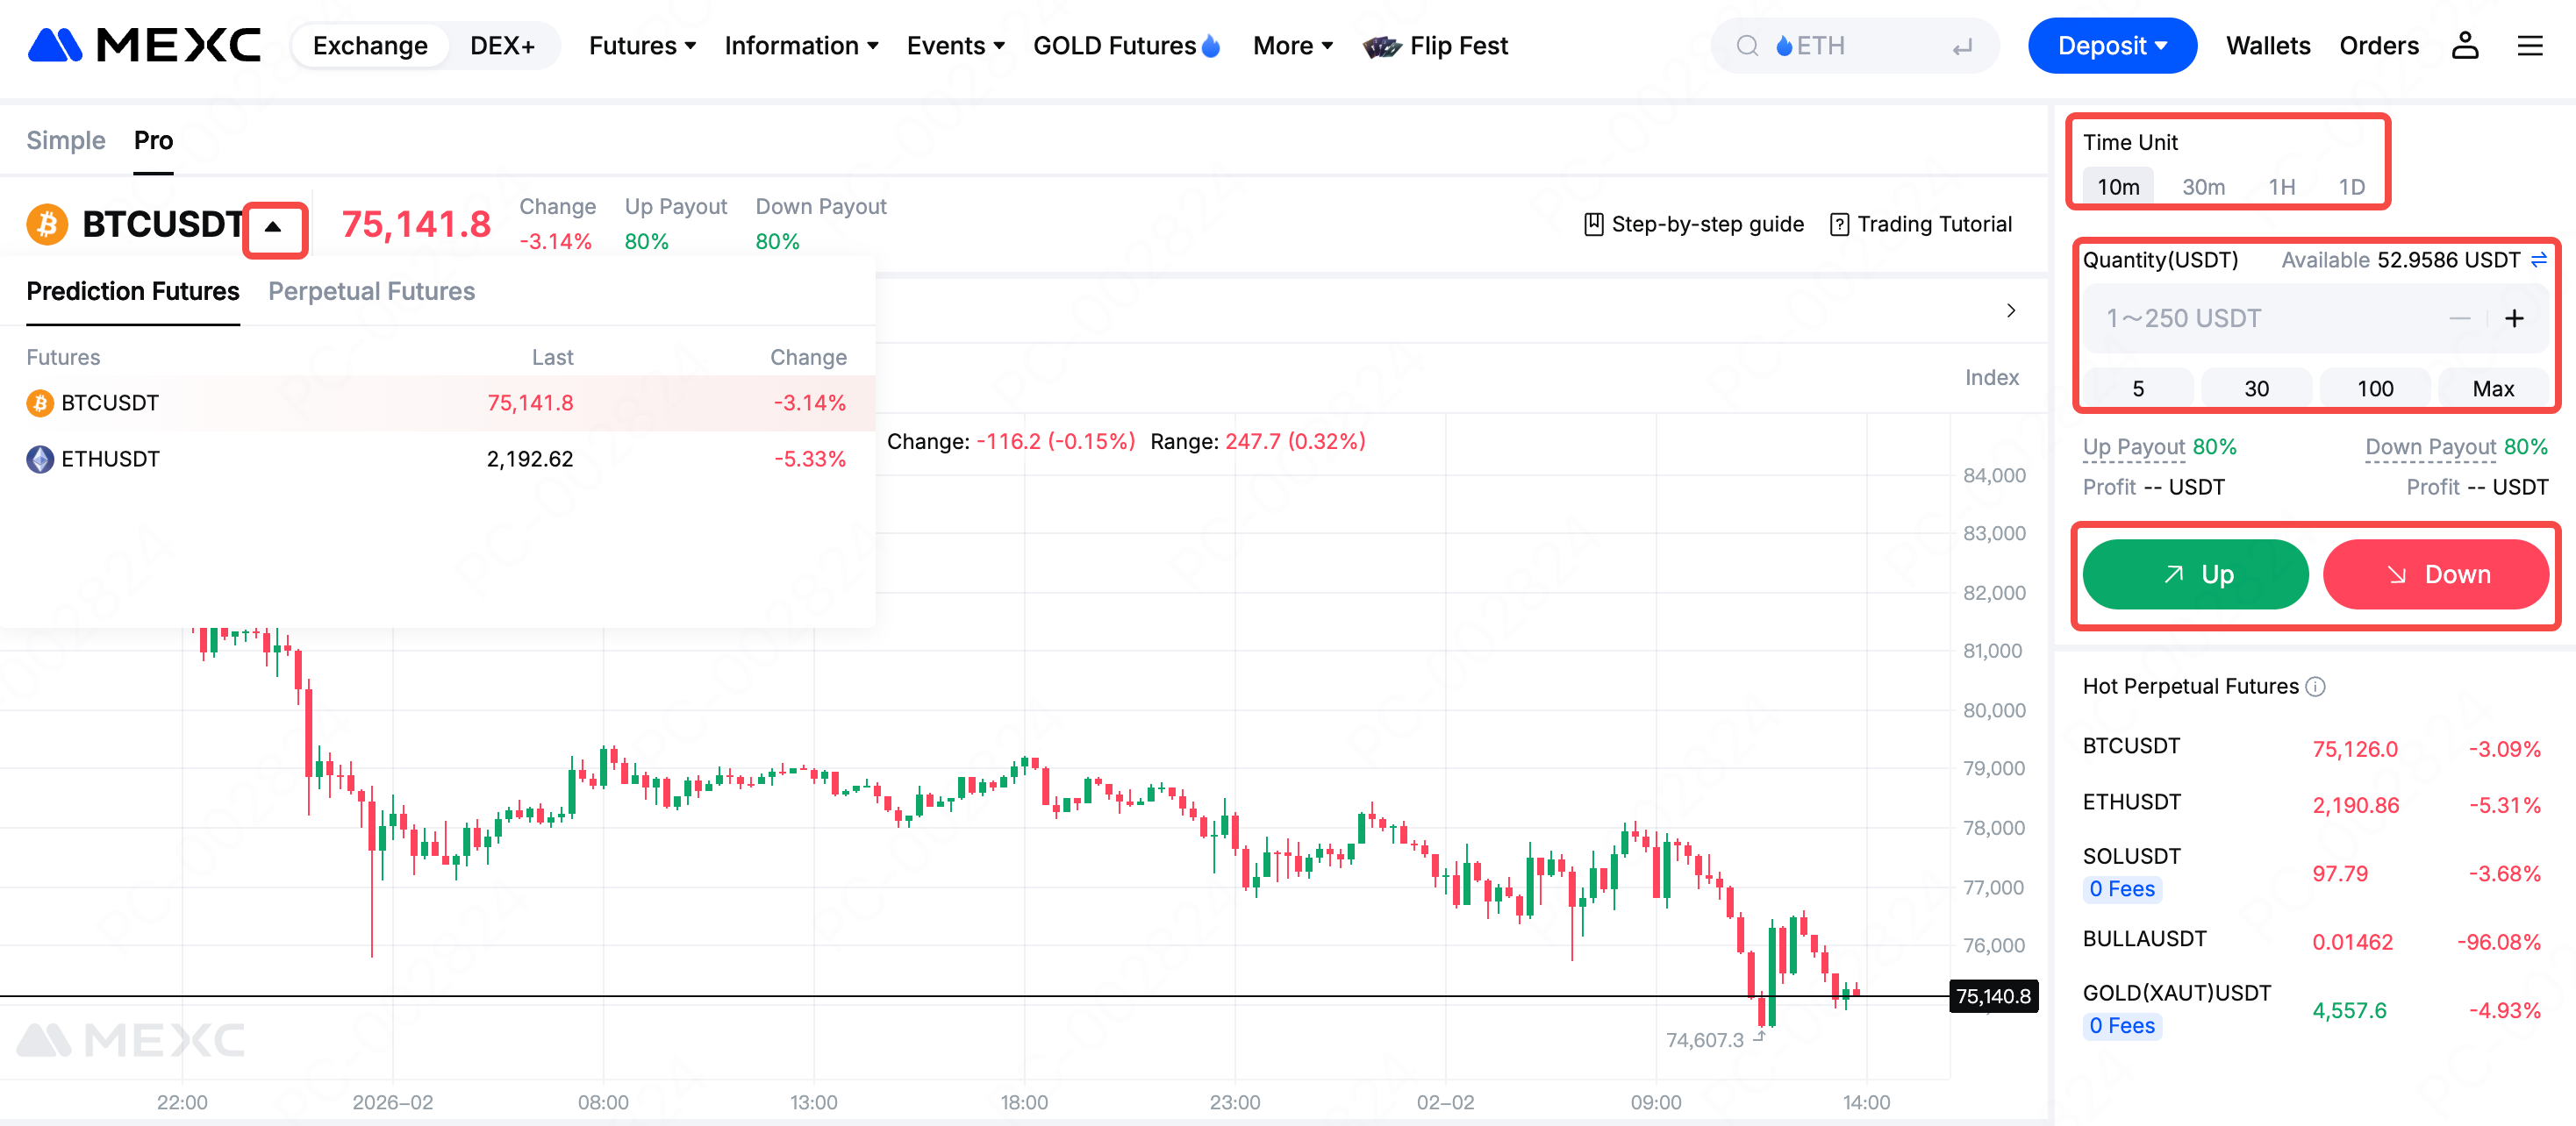Switch to Simple mode
This screenshot has width=2576, height=1126.
pyautogui.click(x=65, y=140)
